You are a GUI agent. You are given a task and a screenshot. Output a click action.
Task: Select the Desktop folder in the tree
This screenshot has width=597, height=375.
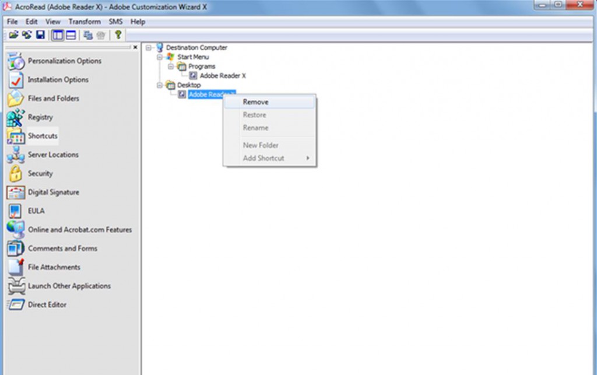(189, 85)
